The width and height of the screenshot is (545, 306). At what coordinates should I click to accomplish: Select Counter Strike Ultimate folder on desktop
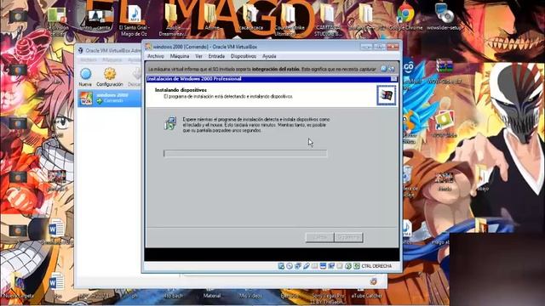[x=290, y=20]
